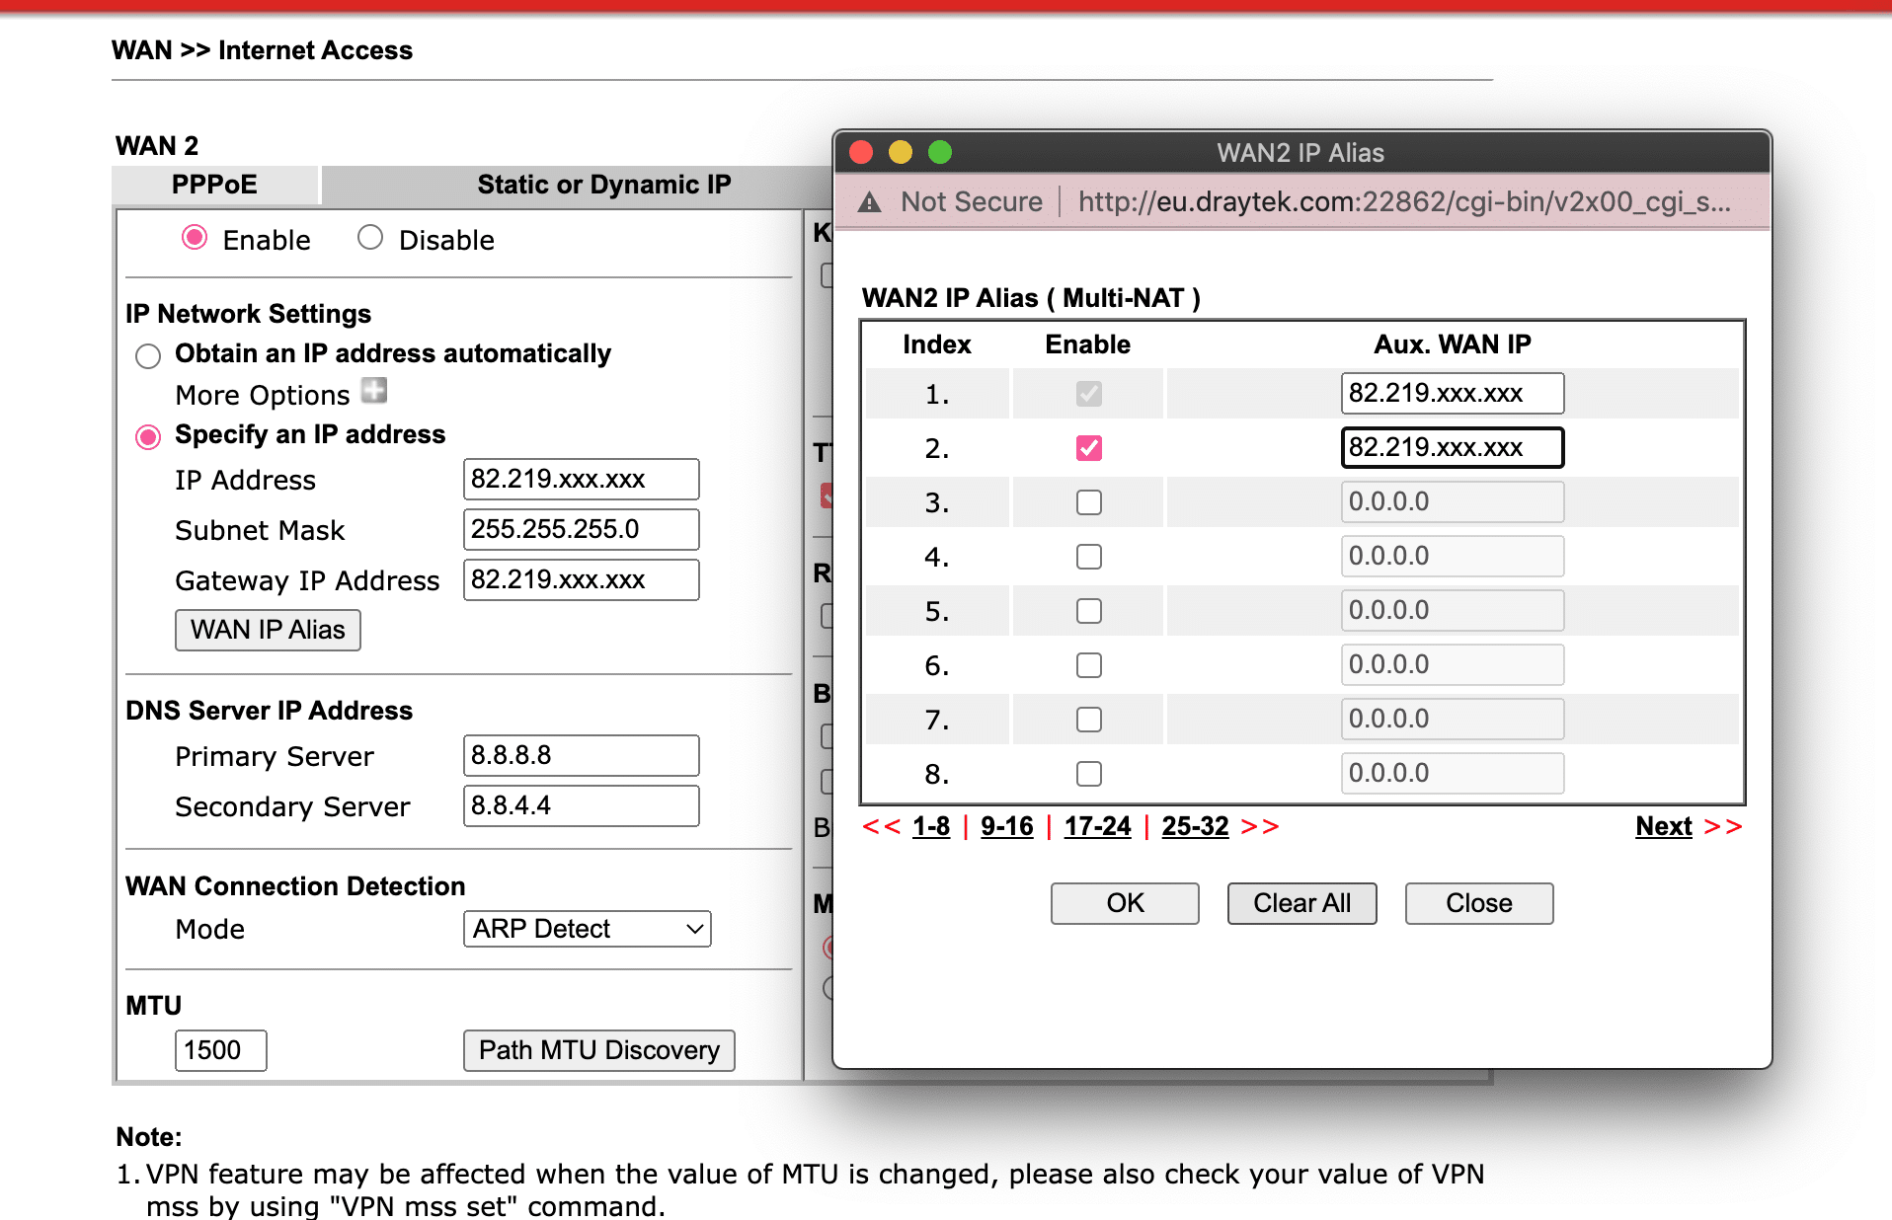Switch to the PPPoE tab
This screenshot has width=1892, height=1220.
coord(214,185)
